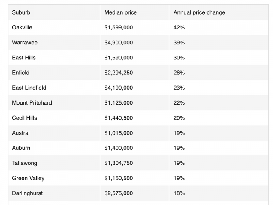Click the 42% annual change value
Screen dimensions: 273x205
point(179,27)
